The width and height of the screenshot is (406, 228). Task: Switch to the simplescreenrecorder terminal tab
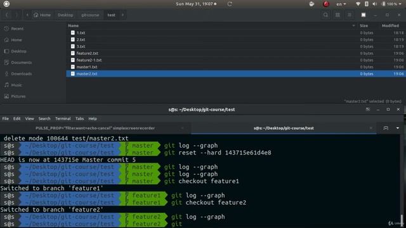click(95, 128)
